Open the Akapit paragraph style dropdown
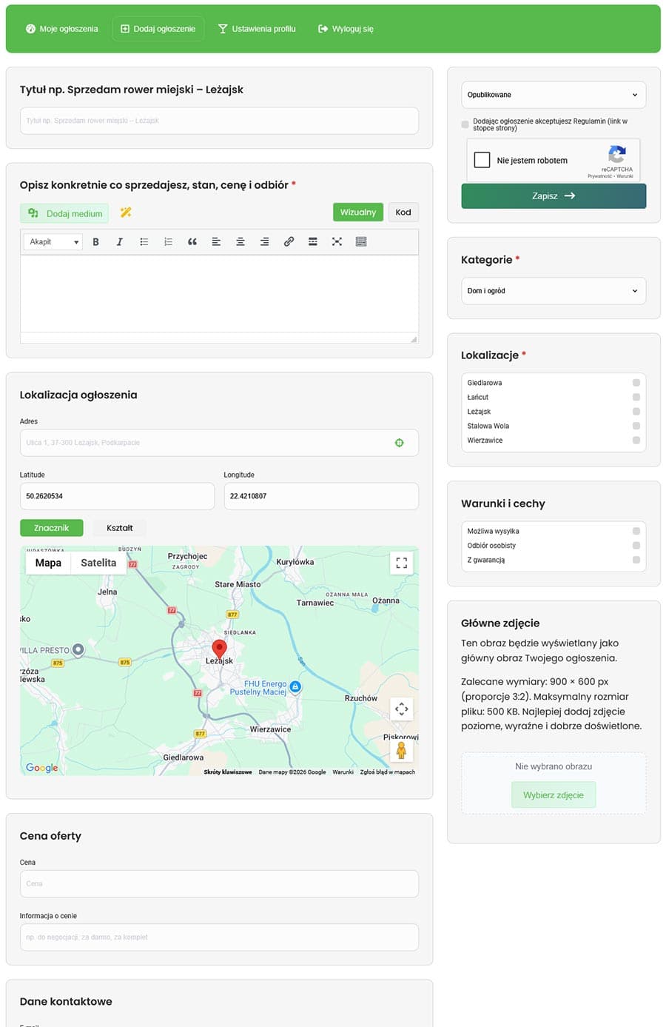 tap(53, 242)
